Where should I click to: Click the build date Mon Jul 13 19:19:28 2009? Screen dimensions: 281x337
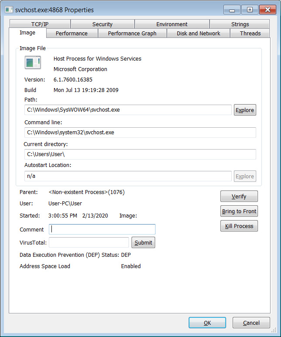click(86, 90)
